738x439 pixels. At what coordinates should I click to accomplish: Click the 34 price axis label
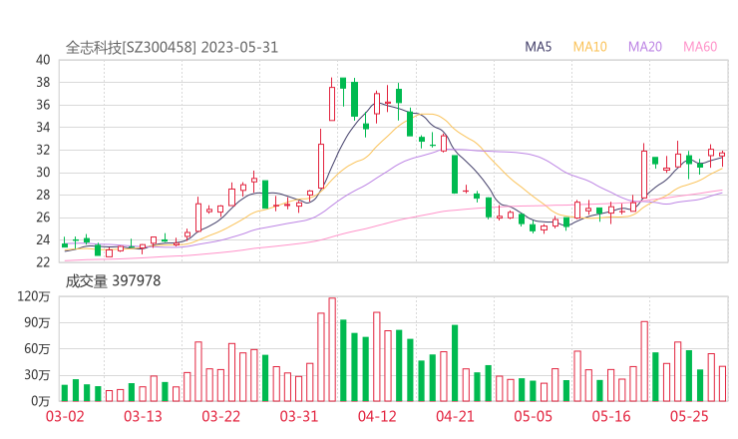click(x=43, y=127)
